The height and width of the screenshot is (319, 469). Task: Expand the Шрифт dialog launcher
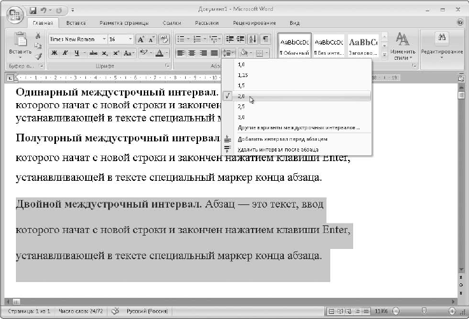pyautogui.click(x=167, y=66)
